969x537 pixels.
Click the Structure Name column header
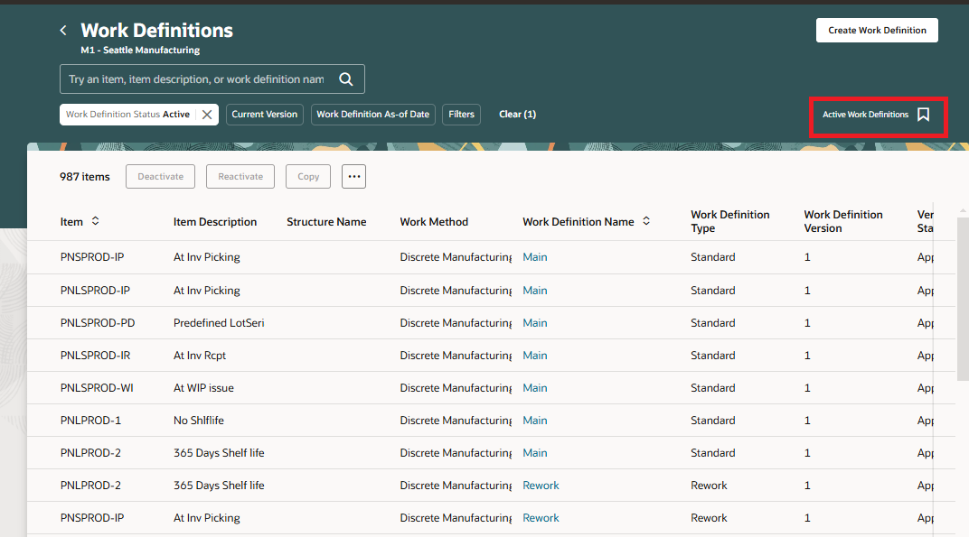click(326, 222)
